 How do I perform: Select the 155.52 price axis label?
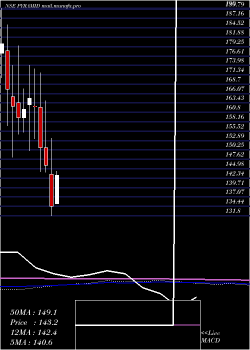click(235, 126)
